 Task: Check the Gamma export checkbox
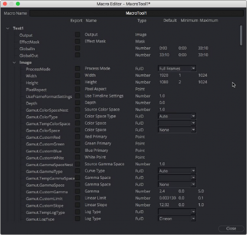(77, 191)
